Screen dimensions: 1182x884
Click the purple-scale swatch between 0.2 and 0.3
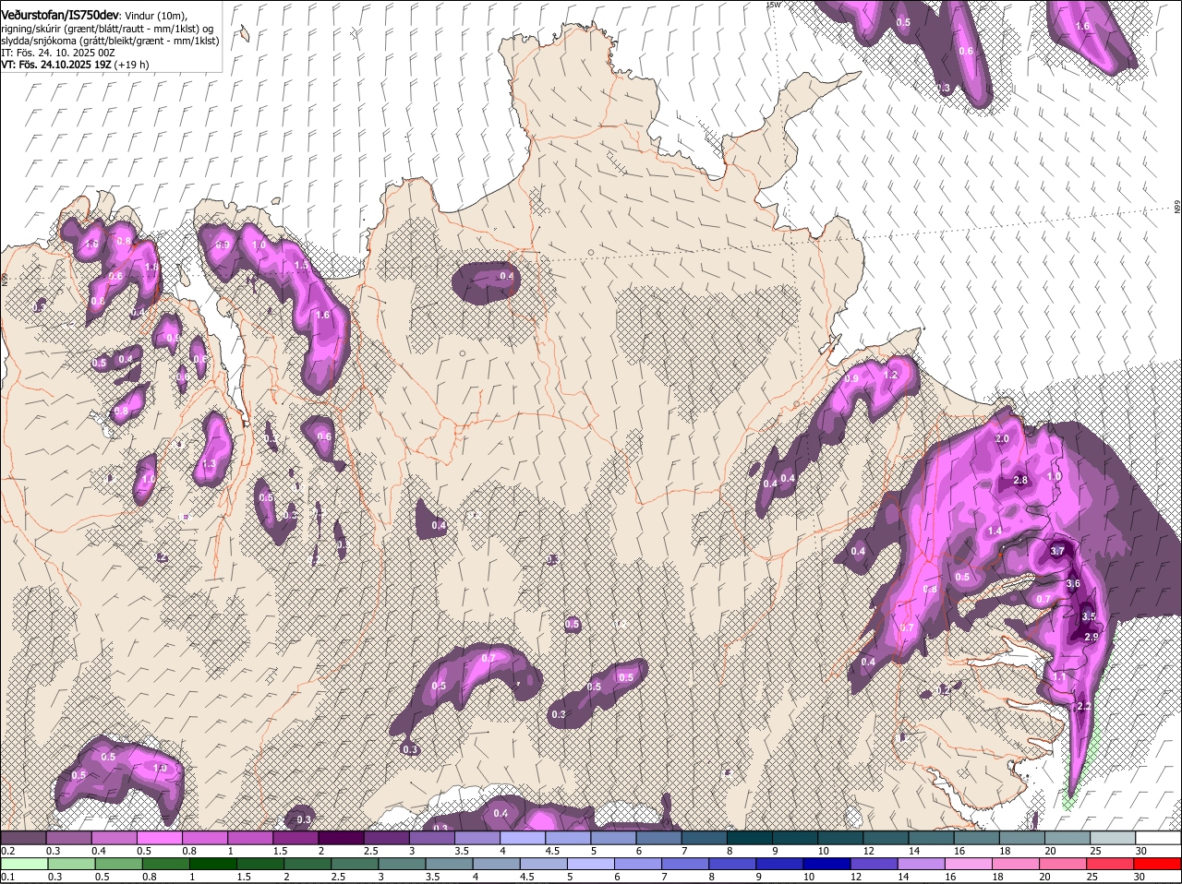tap(22, 838)
